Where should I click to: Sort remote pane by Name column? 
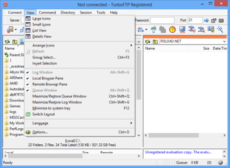tap(166, 49)
